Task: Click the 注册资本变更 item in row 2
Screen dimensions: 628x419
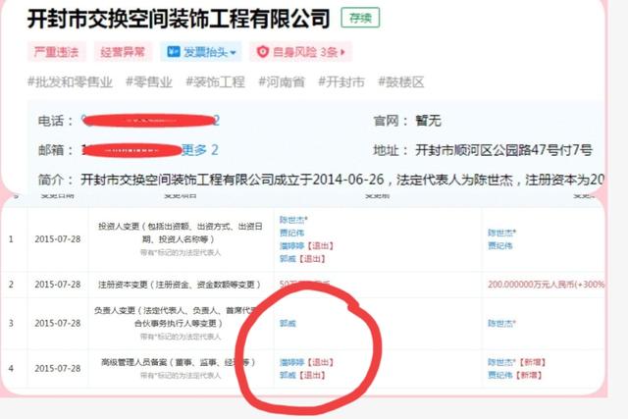Action: pos(180,285)
